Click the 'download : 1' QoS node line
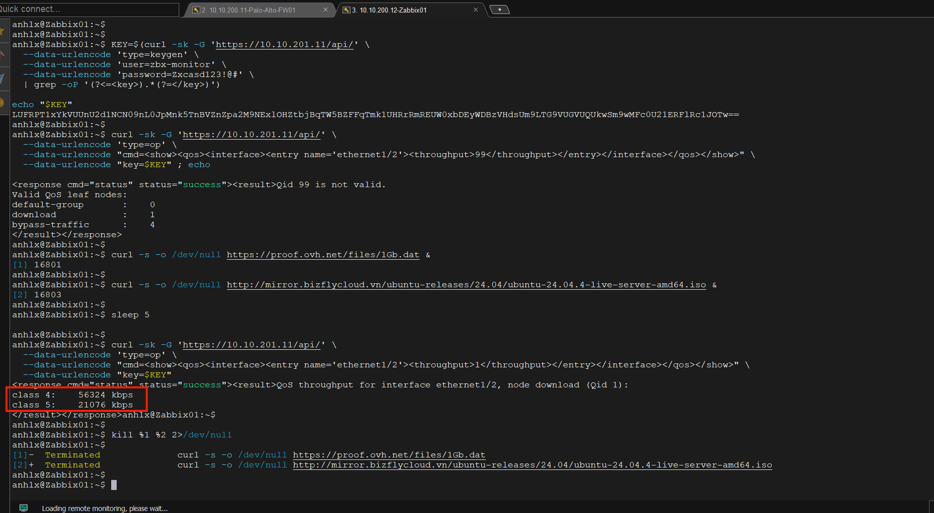The image size is (934, 513). click(x=84, y=215)
